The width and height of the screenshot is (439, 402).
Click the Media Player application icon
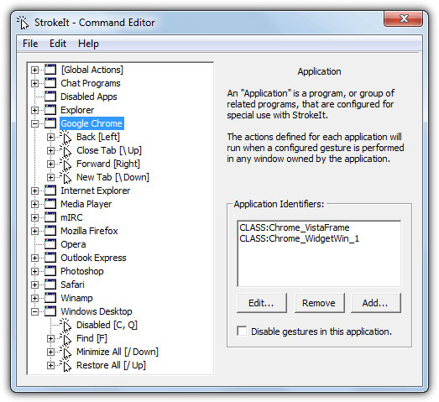tap(50, 204)
